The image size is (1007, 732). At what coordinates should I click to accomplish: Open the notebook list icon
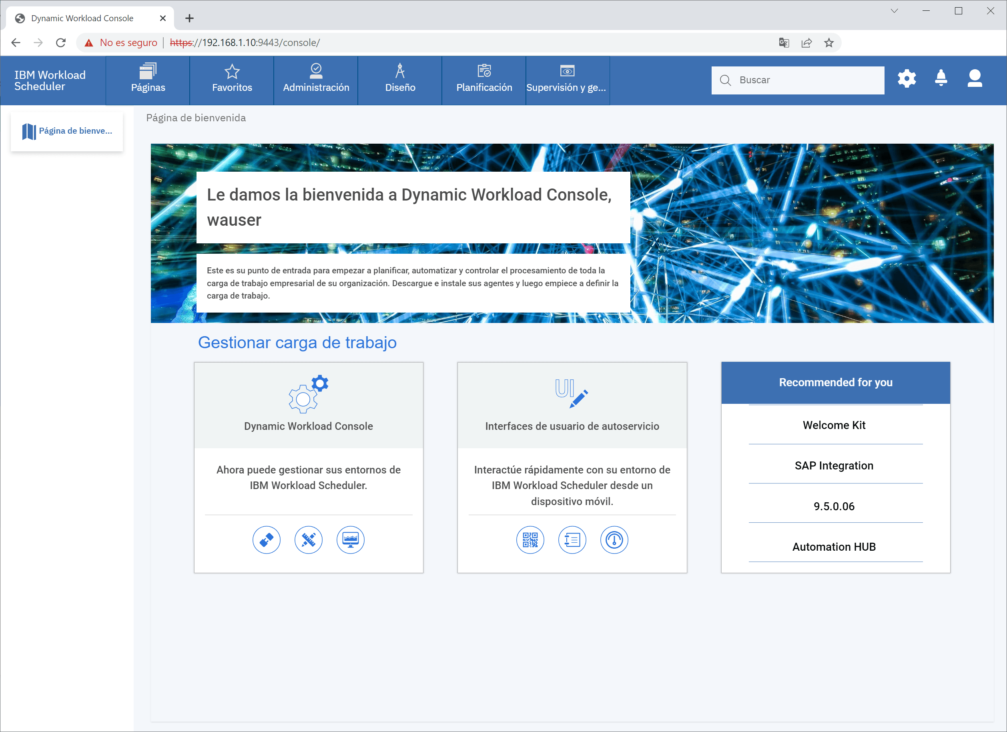coord(572,540)
